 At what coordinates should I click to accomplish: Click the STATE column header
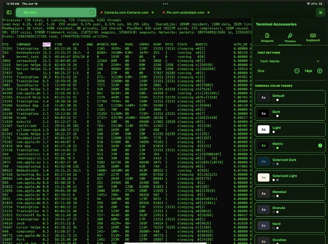click(x=182, y=44)
